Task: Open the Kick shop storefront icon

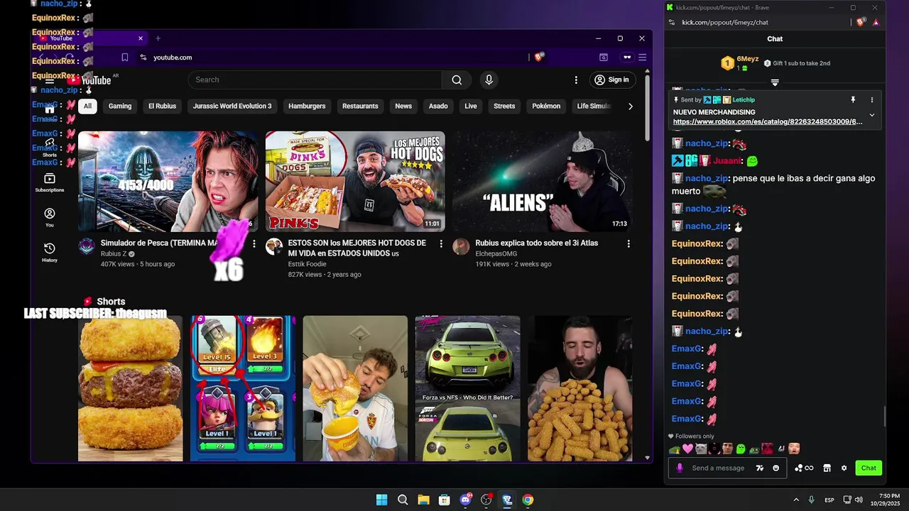Action: pos(827,468)
